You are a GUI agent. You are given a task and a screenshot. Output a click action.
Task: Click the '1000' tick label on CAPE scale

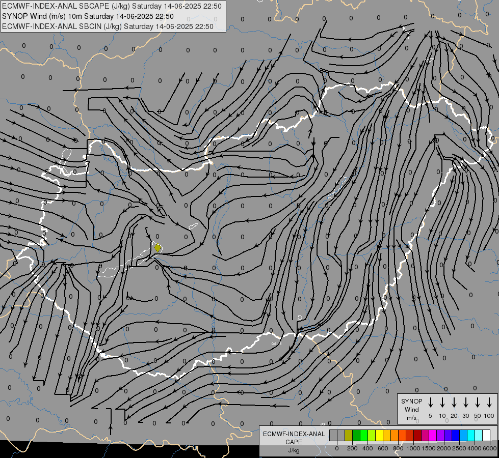(x=413, y=448)
